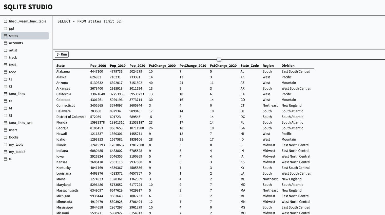This screenshot has height=215, width=385.
Task: Click the table icon beside my_table2
Action: pos(5,152)
